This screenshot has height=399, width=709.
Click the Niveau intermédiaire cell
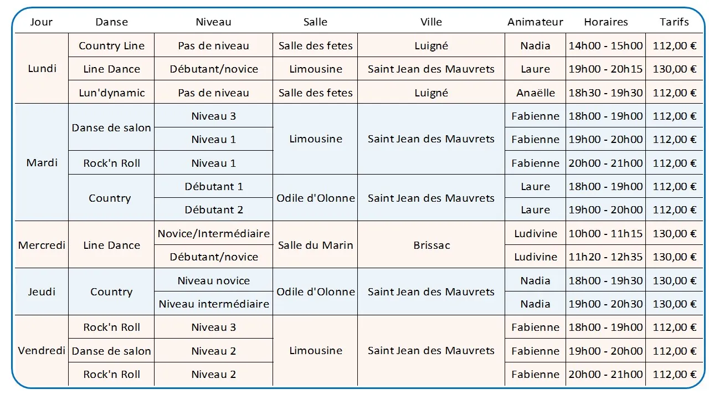pyautogui.click(x=214, y=304)
